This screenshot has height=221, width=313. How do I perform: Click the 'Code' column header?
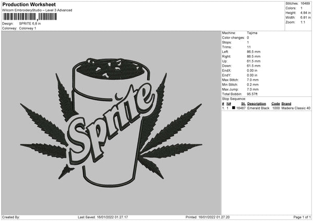[275, 104]
